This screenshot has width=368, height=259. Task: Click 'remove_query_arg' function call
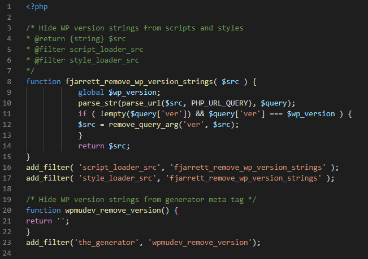pyautogui.click(x=143, y=125)
